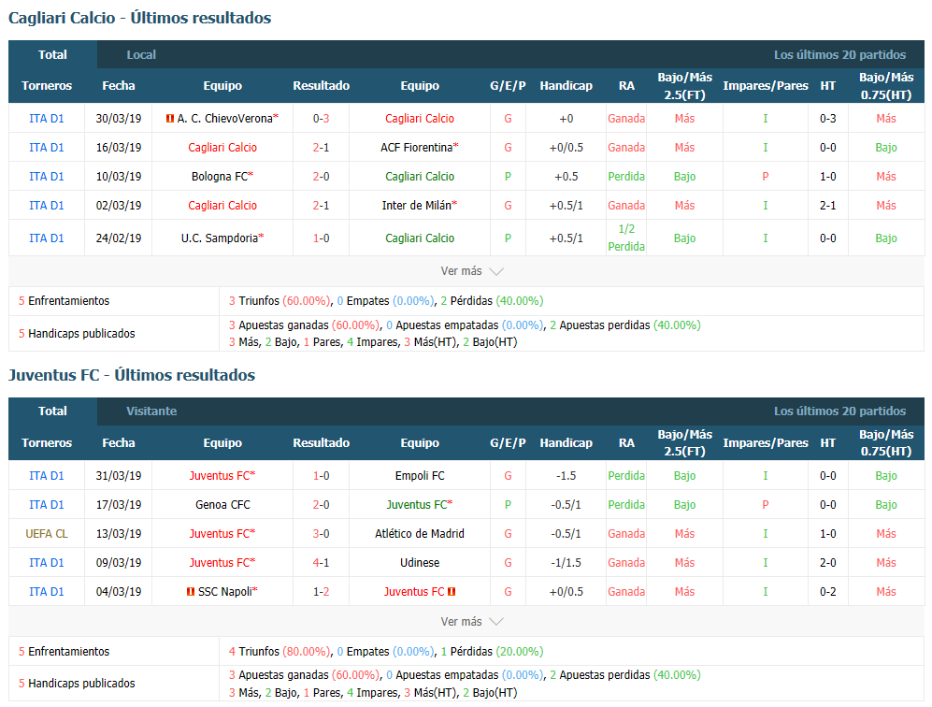Click U.C. Sampdoria team name
The width and height of the screenshot is (932, 707).
pyautogui.click(x=220, y=238)
